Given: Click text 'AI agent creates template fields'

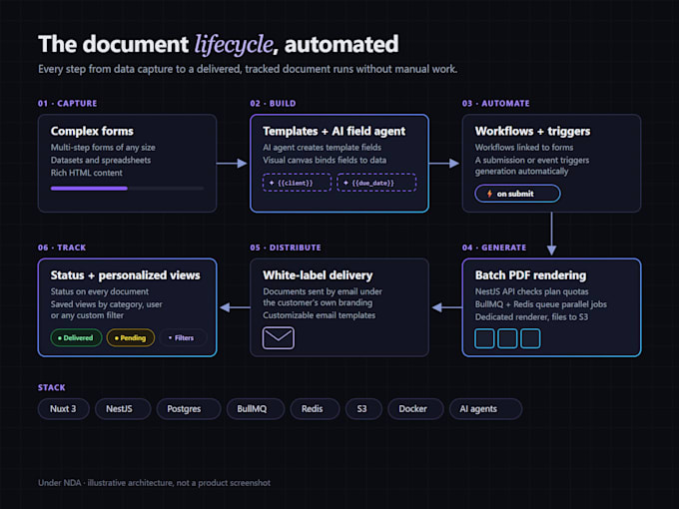Looking at the screenshot, I should [322, 148].
